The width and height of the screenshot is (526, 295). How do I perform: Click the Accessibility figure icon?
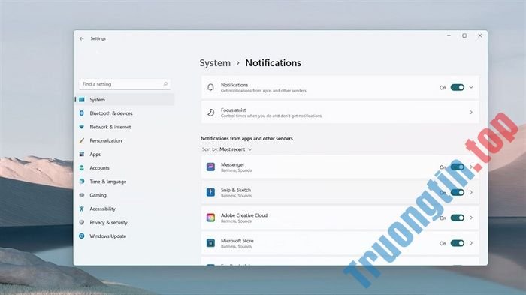coord(81,209)
